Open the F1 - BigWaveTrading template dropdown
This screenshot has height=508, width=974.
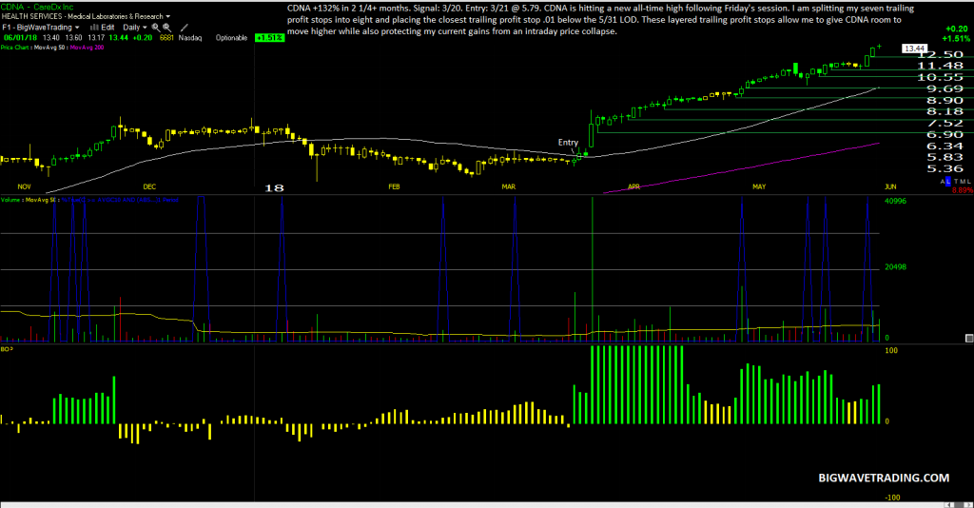[41, 28]
